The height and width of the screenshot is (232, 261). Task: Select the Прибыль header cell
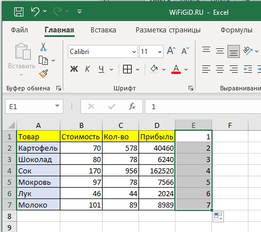click(157, 136)
